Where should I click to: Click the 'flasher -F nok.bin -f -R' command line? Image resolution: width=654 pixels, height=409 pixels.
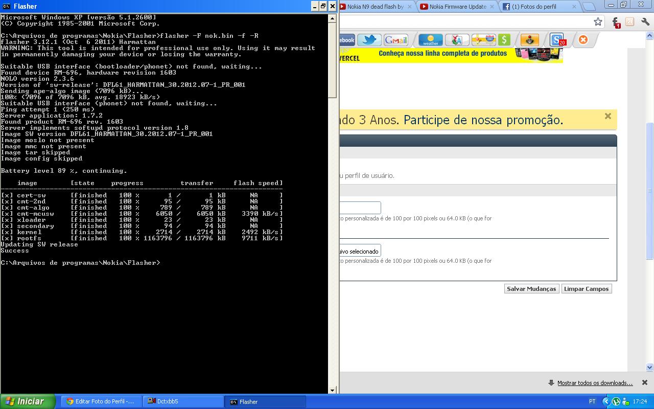(209, 36)
